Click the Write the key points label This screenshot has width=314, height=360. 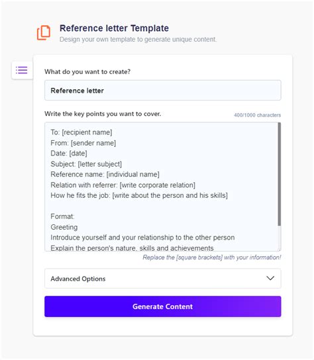click(x=103, y=114)
